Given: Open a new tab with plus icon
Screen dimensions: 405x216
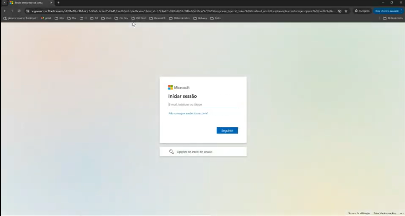Looking at the screenshot, I should 59,3.
